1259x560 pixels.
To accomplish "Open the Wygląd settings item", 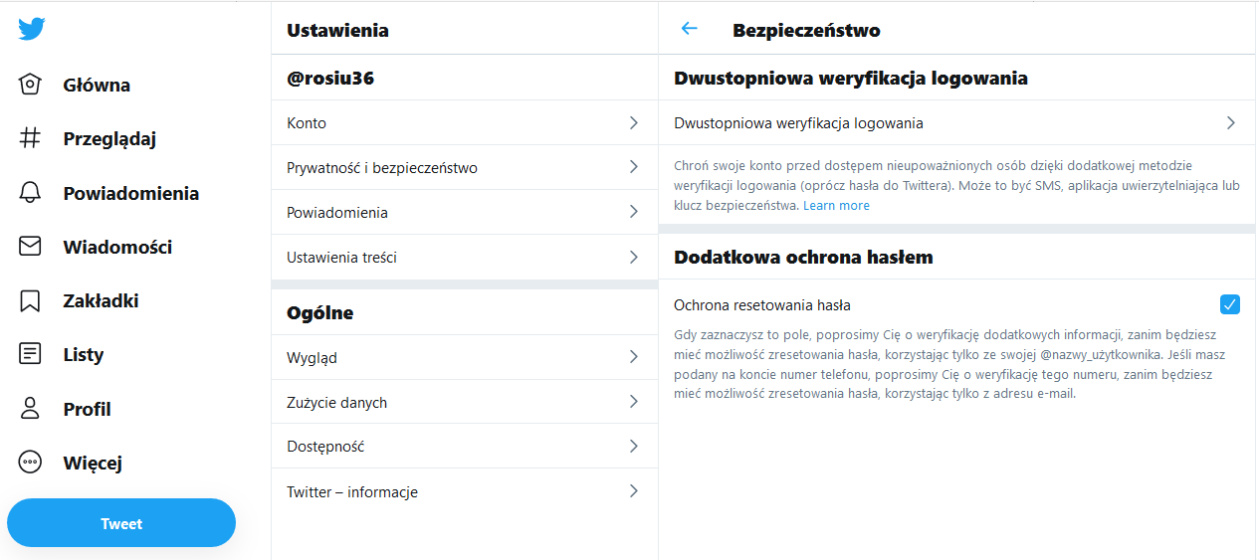I will click(312, 358).
